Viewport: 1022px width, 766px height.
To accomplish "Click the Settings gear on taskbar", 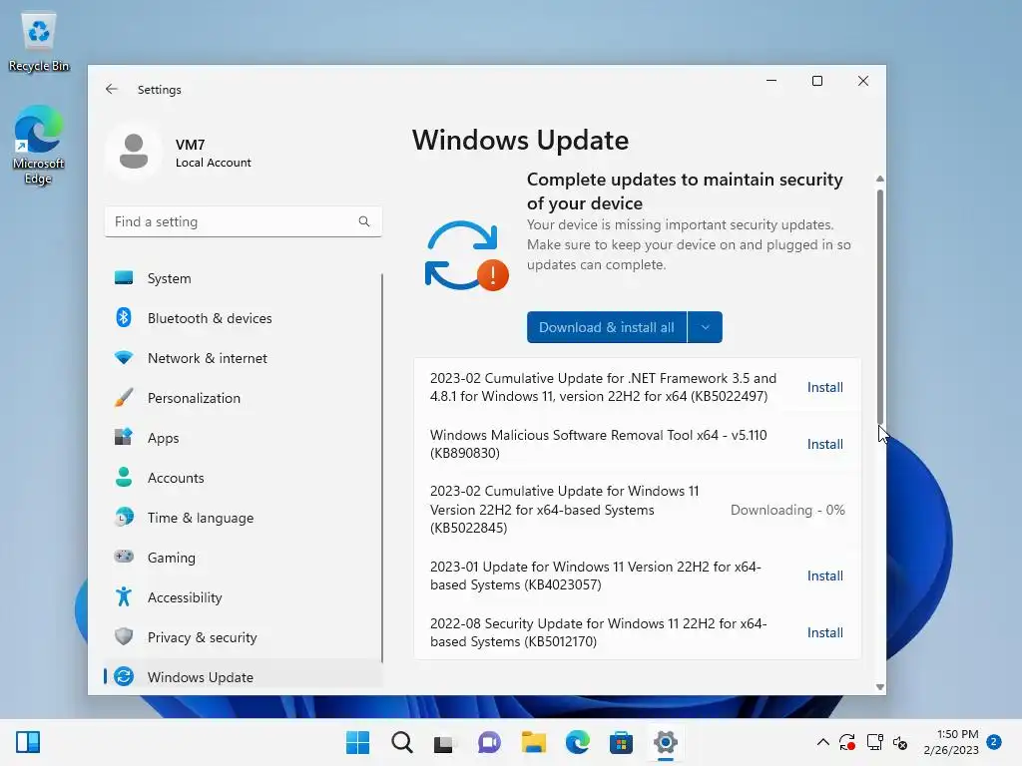I will coord(666,742).
